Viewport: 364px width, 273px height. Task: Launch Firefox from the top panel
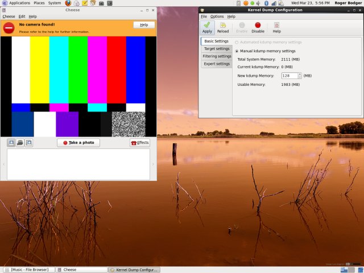point(68,3)
